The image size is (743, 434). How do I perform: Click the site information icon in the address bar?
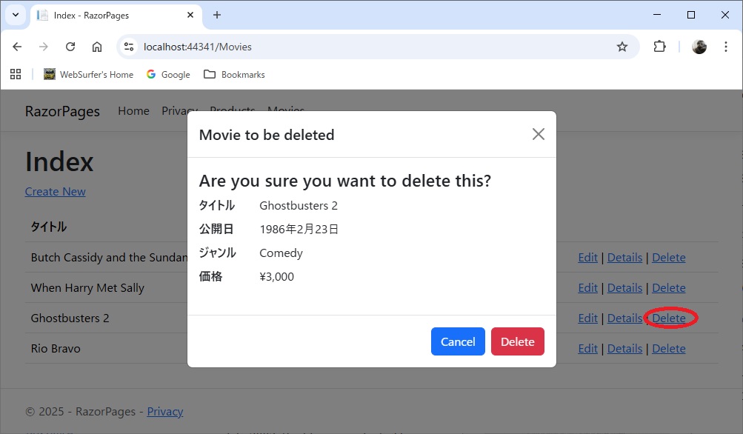[x=128, y=46]
